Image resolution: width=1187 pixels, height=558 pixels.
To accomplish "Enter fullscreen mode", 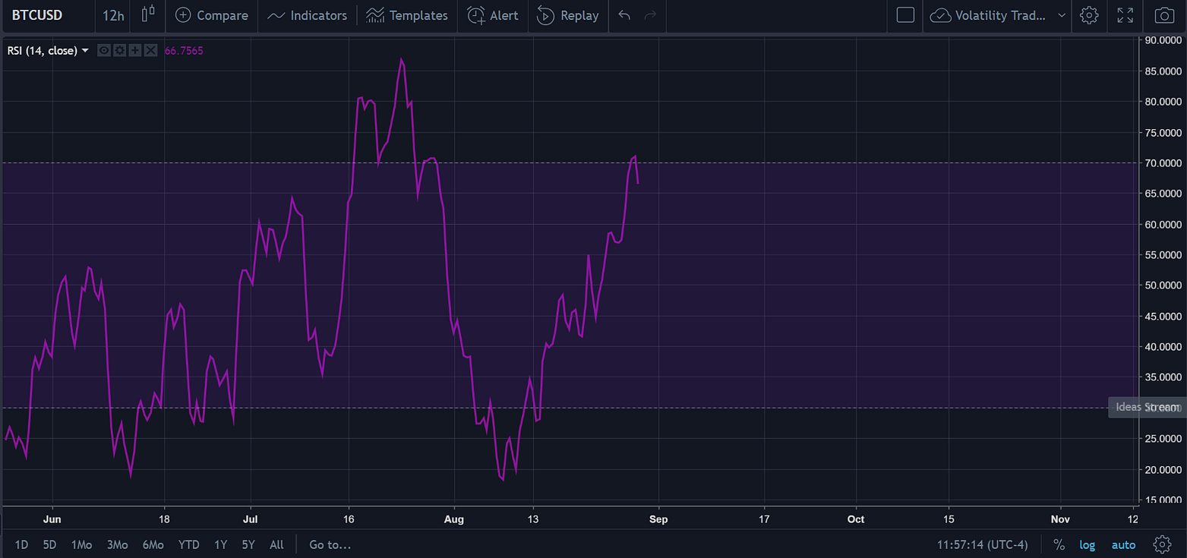I will 1125,15.
